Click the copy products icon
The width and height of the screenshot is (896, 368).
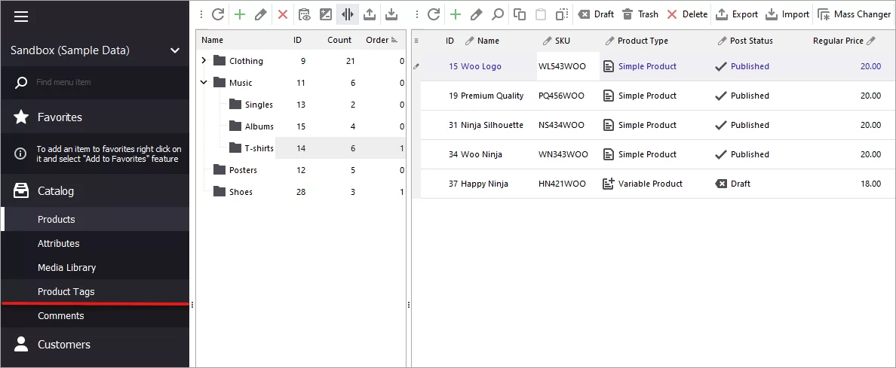coord(520,14)
